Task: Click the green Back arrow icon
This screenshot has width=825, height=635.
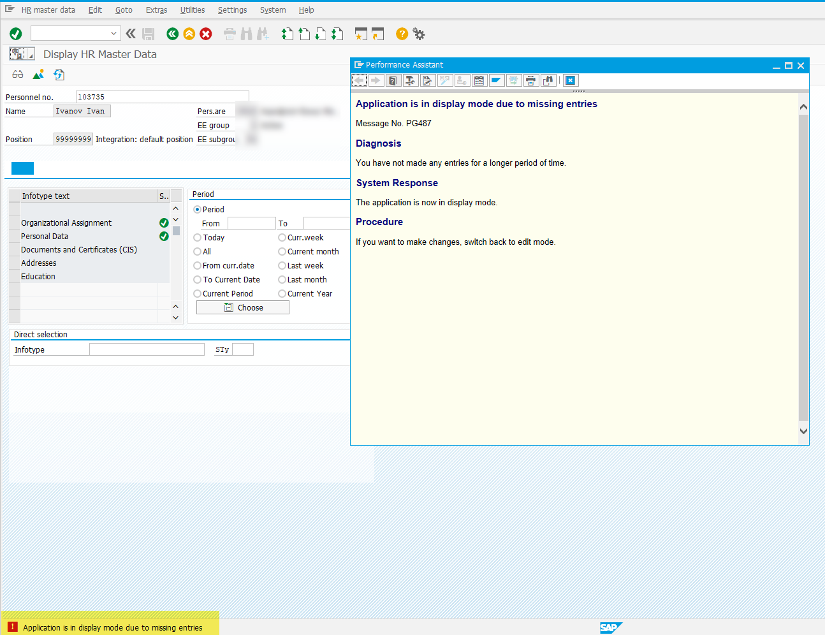Action: tap(172, 34)
